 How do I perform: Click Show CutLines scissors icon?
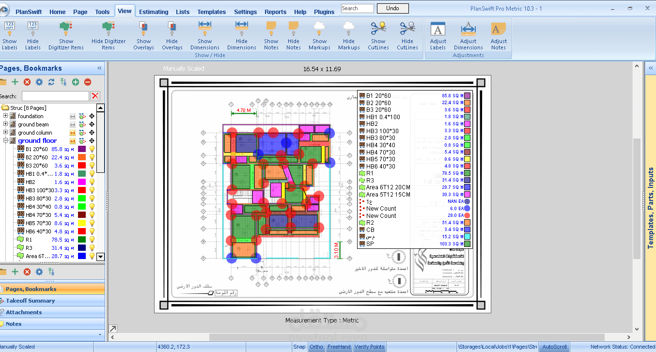378,28
